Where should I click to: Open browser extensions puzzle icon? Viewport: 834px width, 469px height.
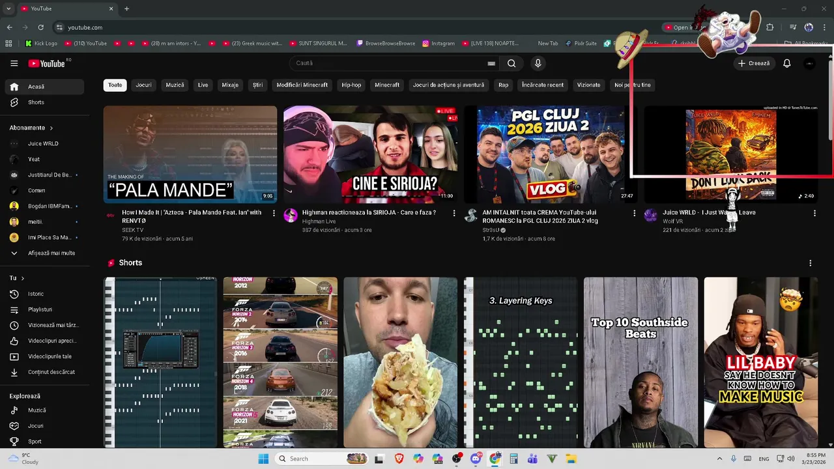click(770, 27)
